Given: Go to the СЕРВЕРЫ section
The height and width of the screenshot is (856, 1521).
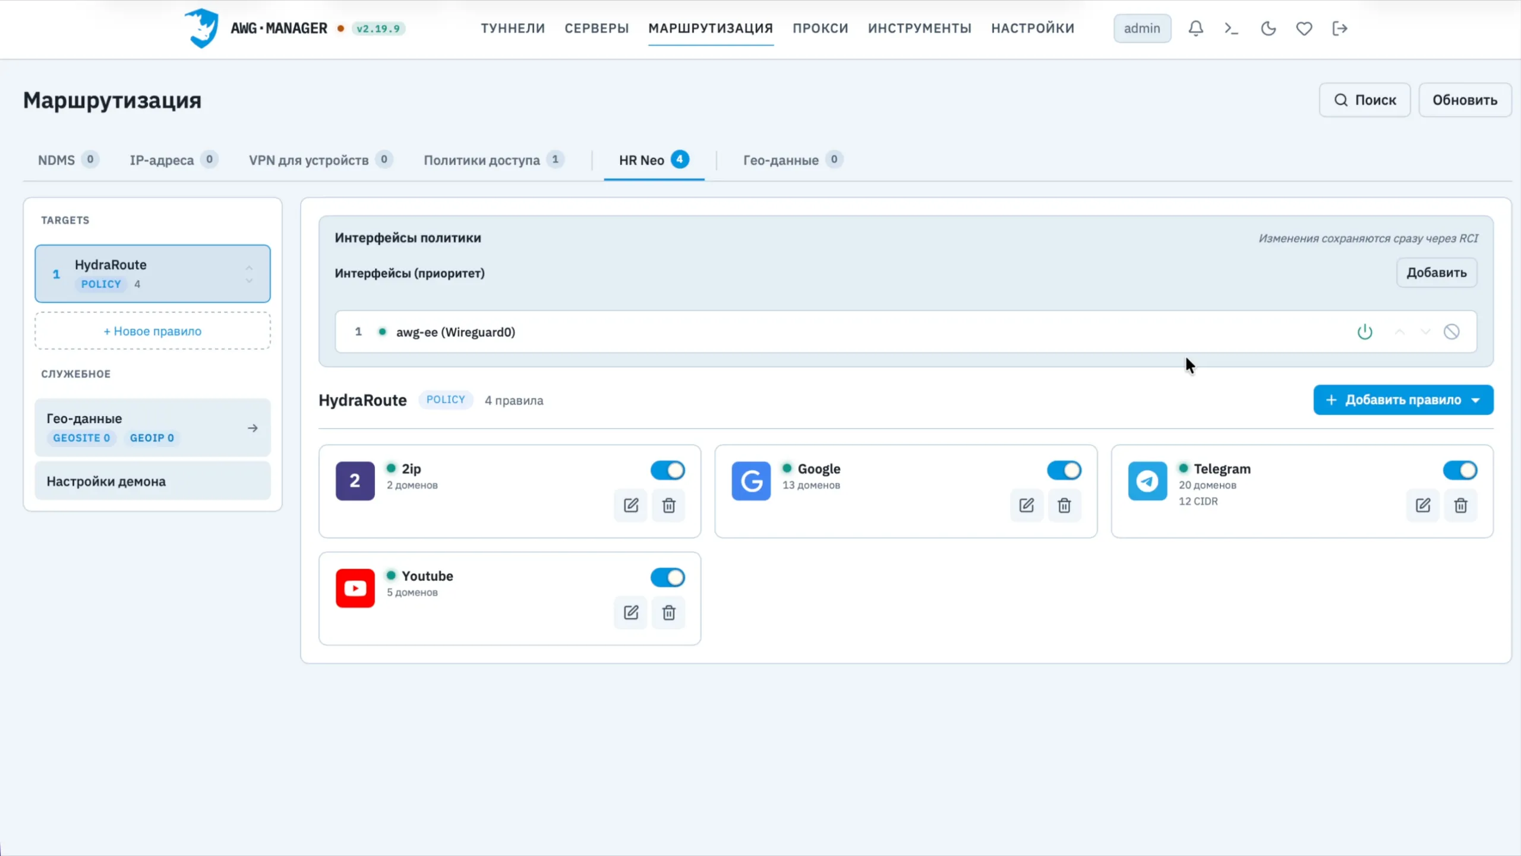Looking at the screenshot, I should [597, 29].
